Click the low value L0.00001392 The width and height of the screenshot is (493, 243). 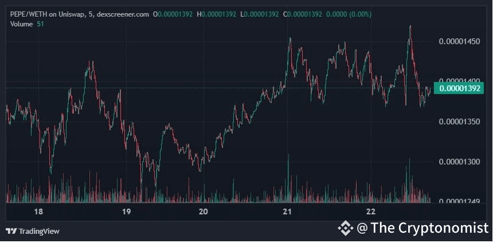point(259,14)
